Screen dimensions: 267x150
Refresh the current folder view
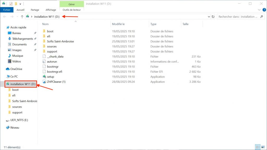213,17
